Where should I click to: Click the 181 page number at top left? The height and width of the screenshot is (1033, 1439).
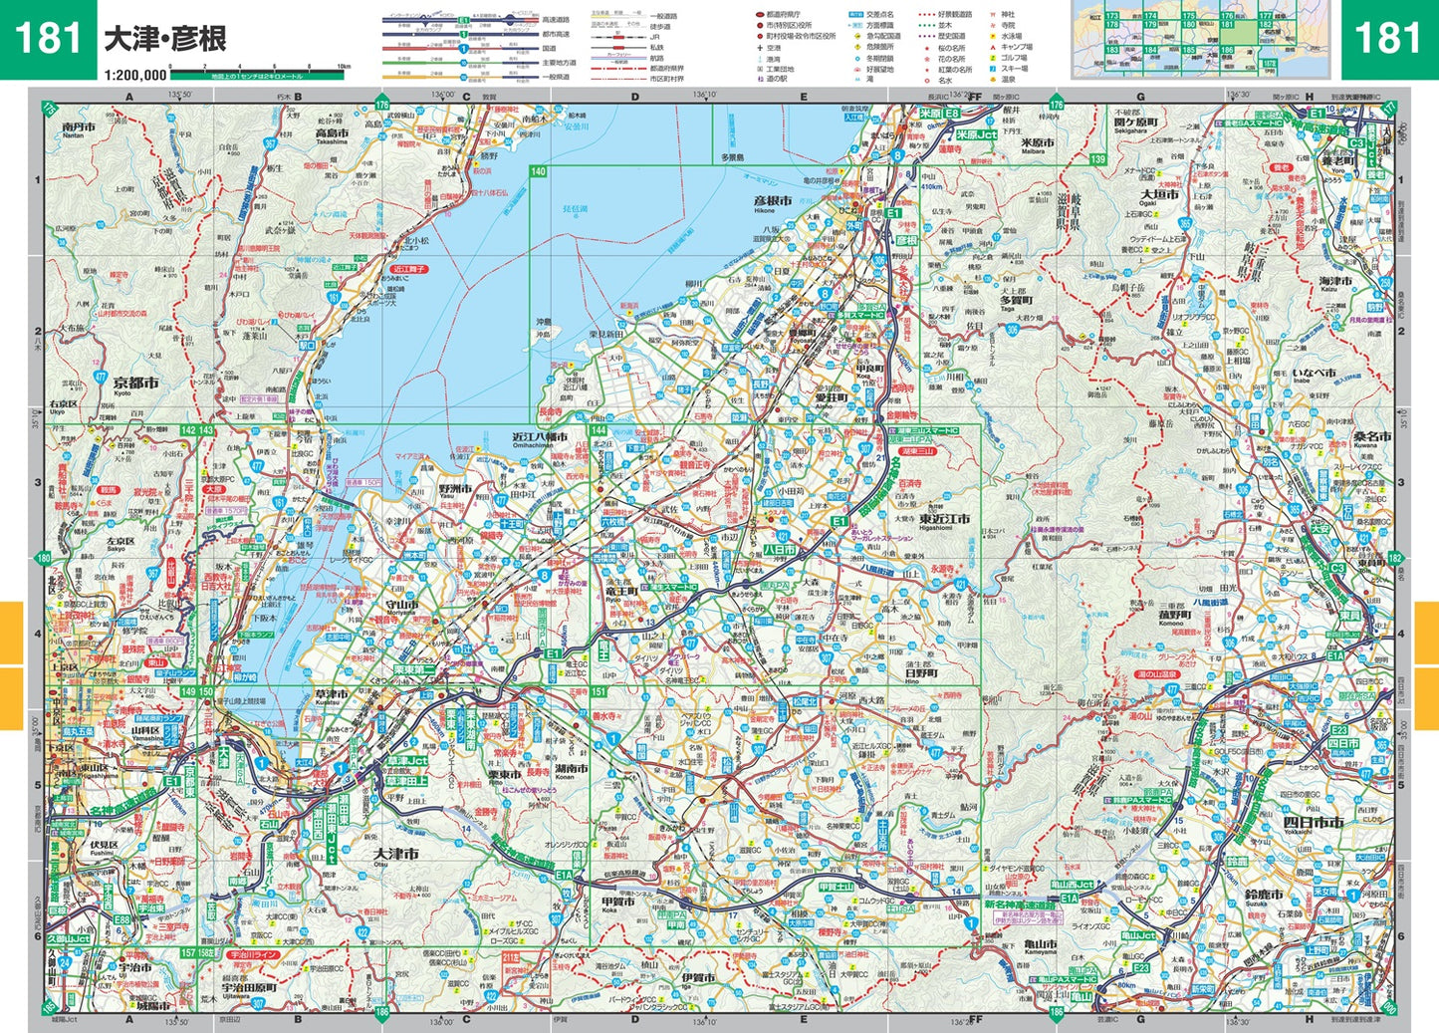pyautogui.click(x=48, y=39)
